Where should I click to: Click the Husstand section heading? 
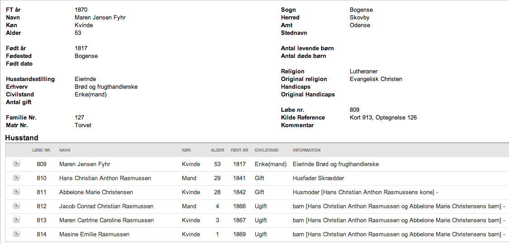point(22,138)
